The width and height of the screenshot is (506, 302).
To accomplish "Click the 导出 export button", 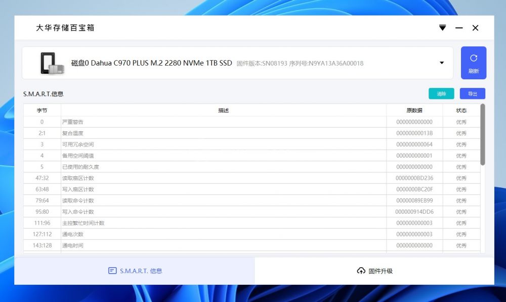I will pos(473,94).
